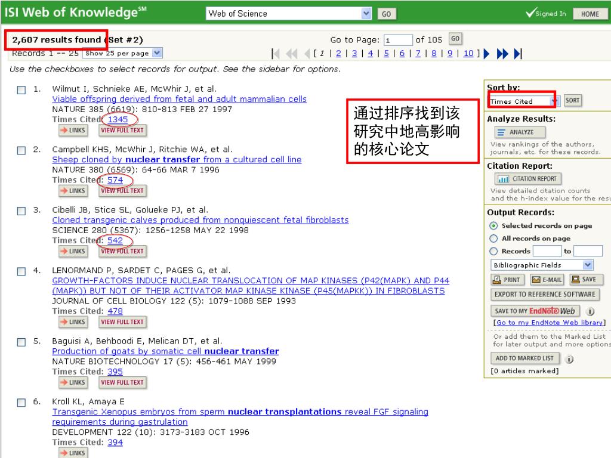Click the fast-forward pages double-arrow icon
The width and height of the screenshot is (611, 458).
coord(502,54)
